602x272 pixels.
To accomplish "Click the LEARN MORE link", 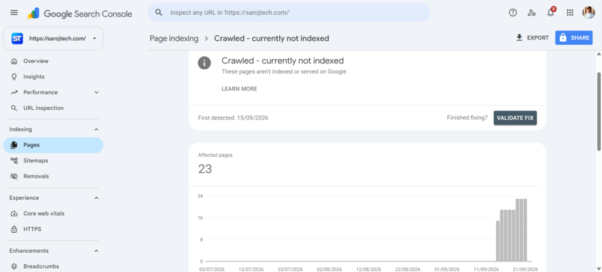I will coord(239,89).
